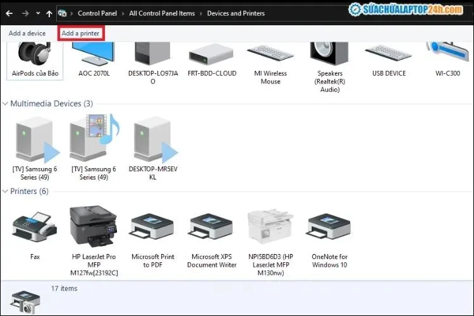
Task: Click the Printers (6) header text
Action: pyautogui.click(x=29, y=191)
